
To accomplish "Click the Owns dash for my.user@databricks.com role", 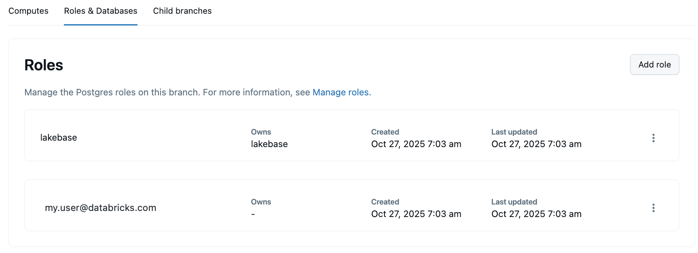I will tap(253, 214).
